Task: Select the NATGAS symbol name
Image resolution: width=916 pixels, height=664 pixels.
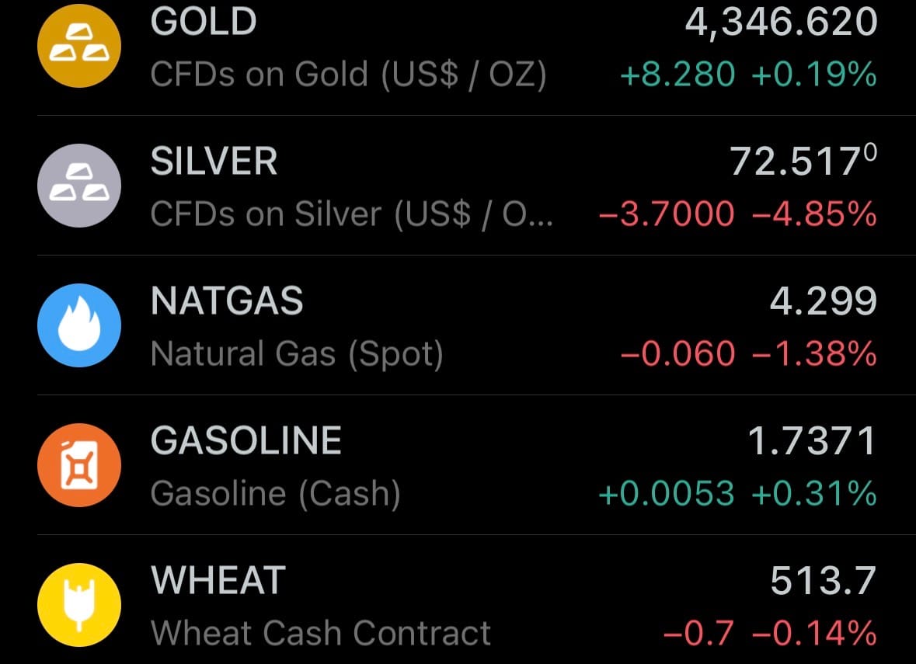Action: coord(227,301)
